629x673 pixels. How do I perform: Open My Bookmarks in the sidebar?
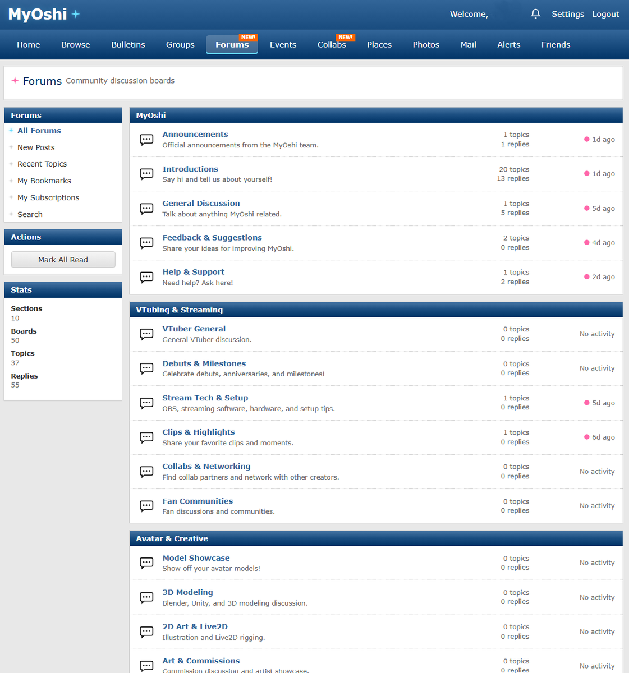[x=44, y=181]
